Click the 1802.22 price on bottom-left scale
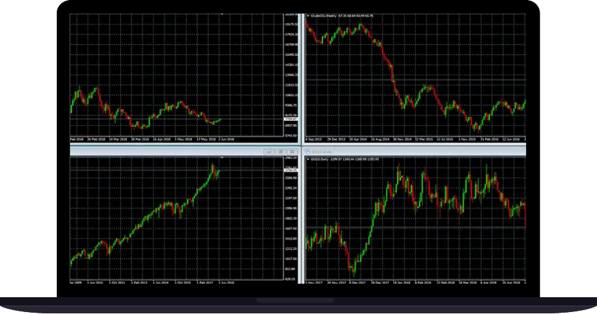Viewport: 597px width, 314px height. 289,219
